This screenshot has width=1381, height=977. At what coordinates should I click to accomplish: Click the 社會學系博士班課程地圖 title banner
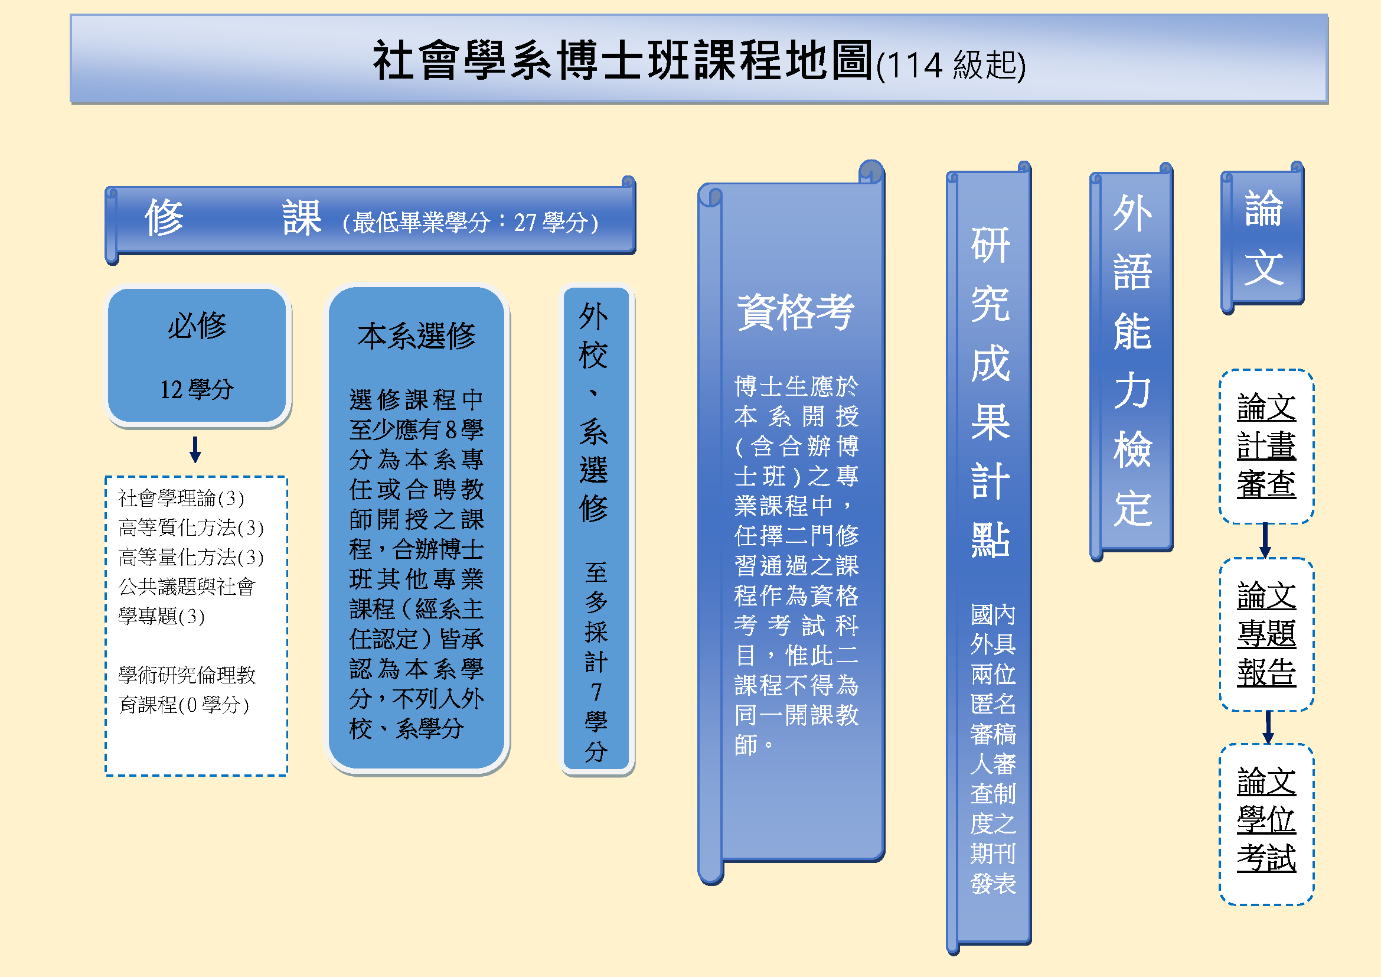(698, 59)
